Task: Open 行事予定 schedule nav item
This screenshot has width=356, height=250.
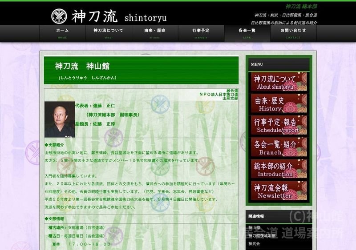Action: tap(201, 33)
